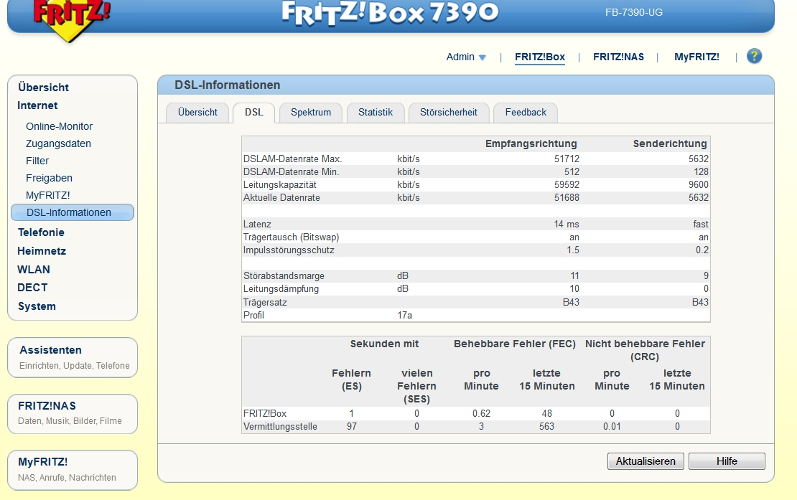This screenshot has width=797, height=500.
Task: Go to MyFRITZ! in the top navigation
Action: (x=696, y=57)
